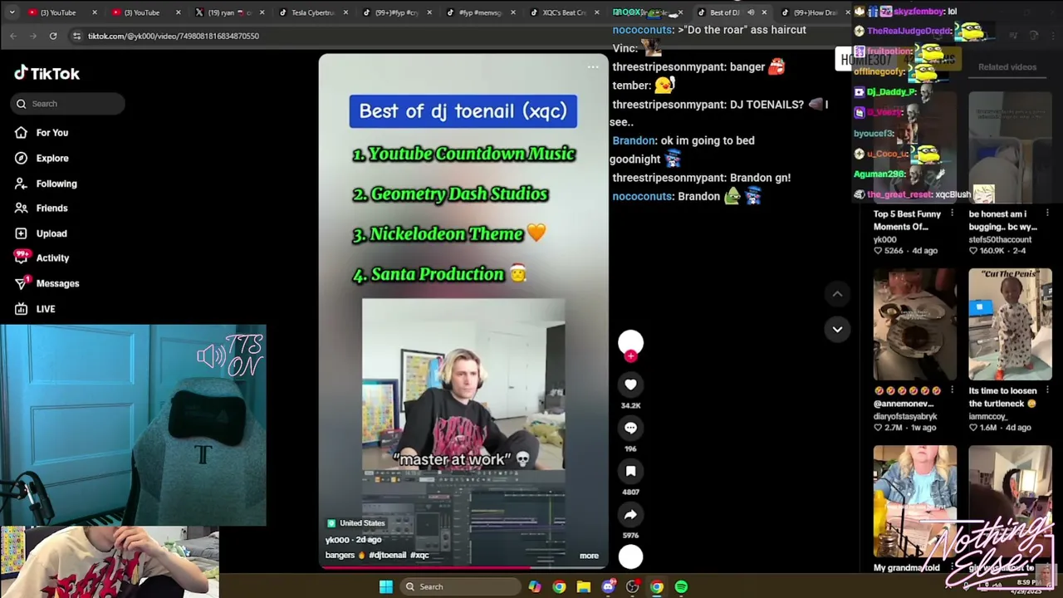Open Spotify from the taskbar

point(682,587)
